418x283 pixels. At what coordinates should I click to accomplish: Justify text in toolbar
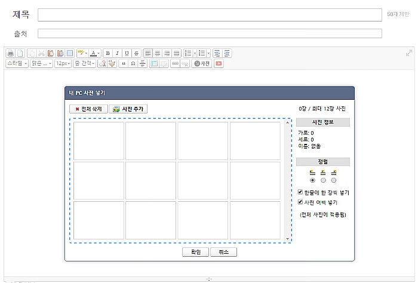click(x=177, y=53)
